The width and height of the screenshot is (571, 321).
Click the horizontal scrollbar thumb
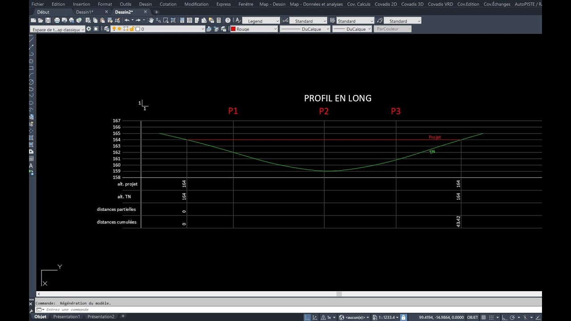point(339,294)
